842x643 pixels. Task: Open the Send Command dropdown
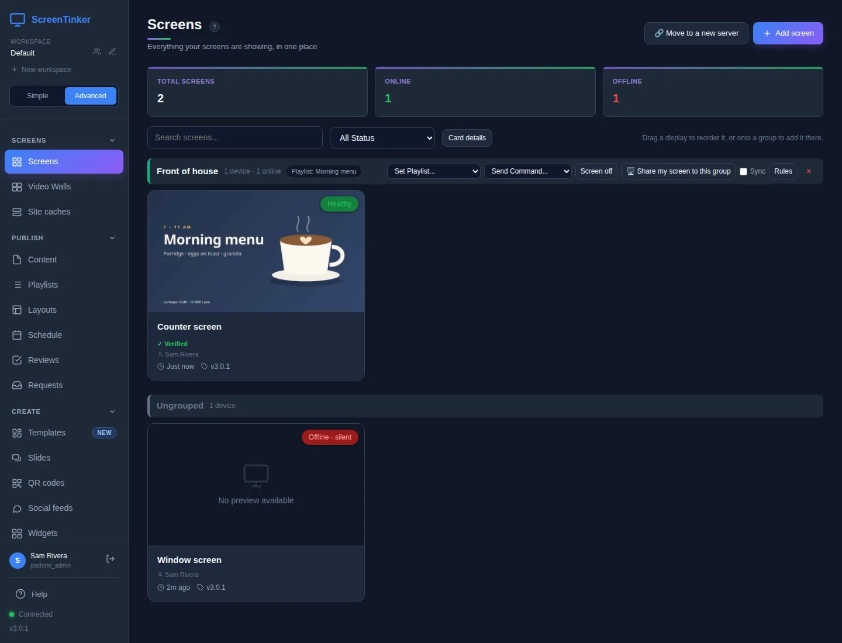[x=528, y=171]
